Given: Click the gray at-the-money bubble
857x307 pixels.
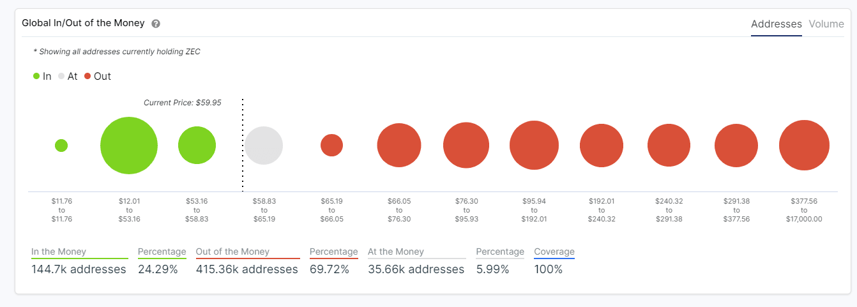Looking at the screenshot, I should pyautogui.click(x=264, y=146).
